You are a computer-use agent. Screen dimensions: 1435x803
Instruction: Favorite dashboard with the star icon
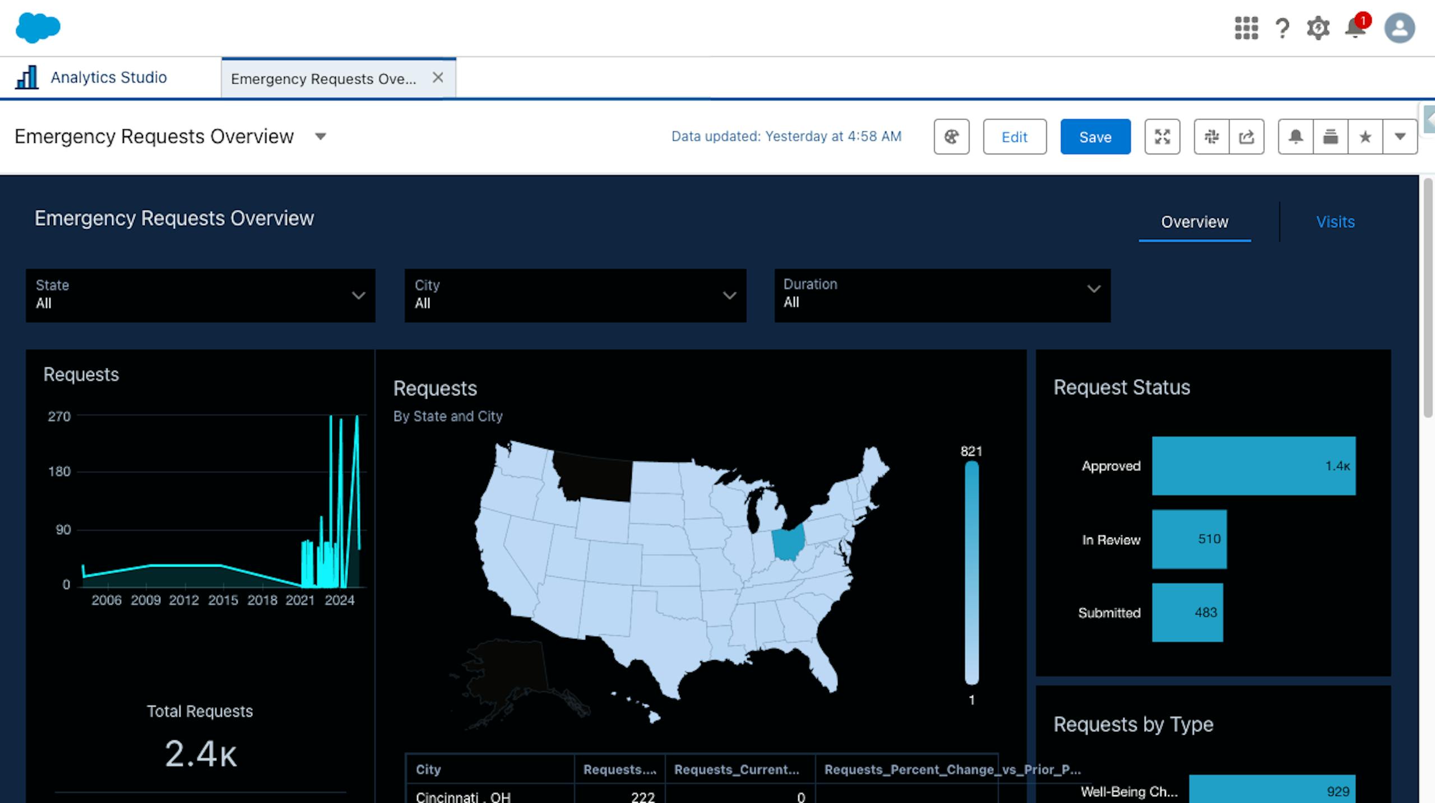coord(1365,137)
